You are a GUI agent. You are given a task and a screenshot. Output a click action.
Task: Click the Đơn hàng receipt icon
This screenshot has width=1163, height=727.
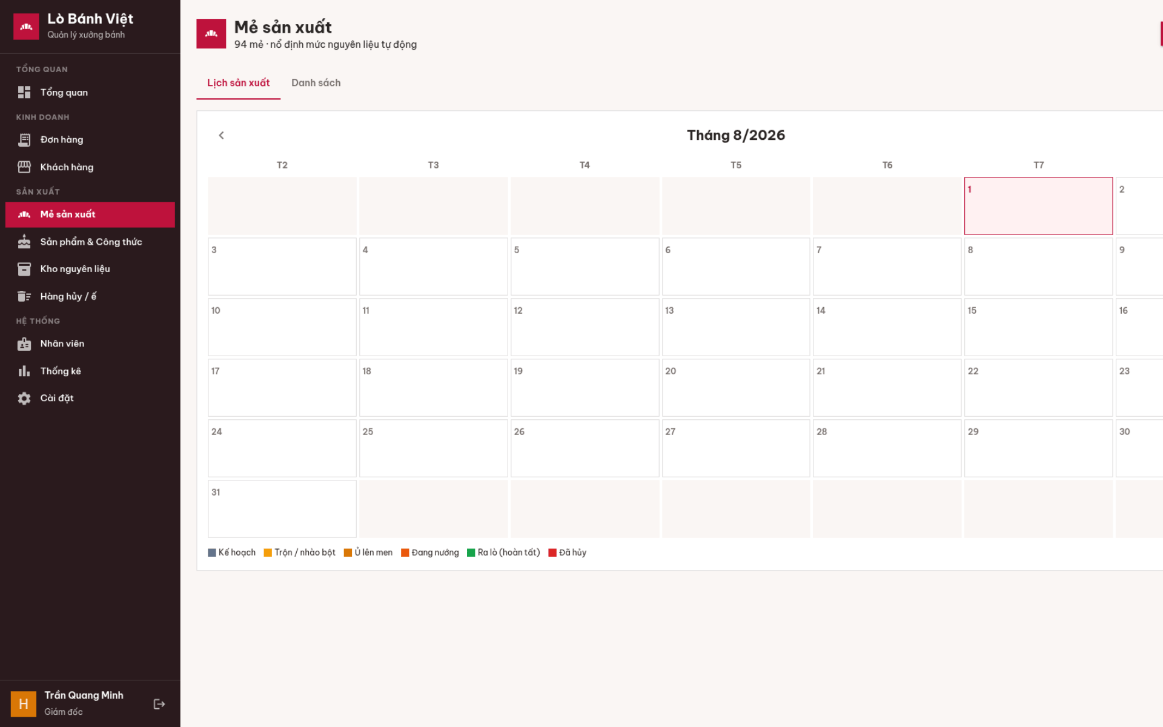point(24,140)
